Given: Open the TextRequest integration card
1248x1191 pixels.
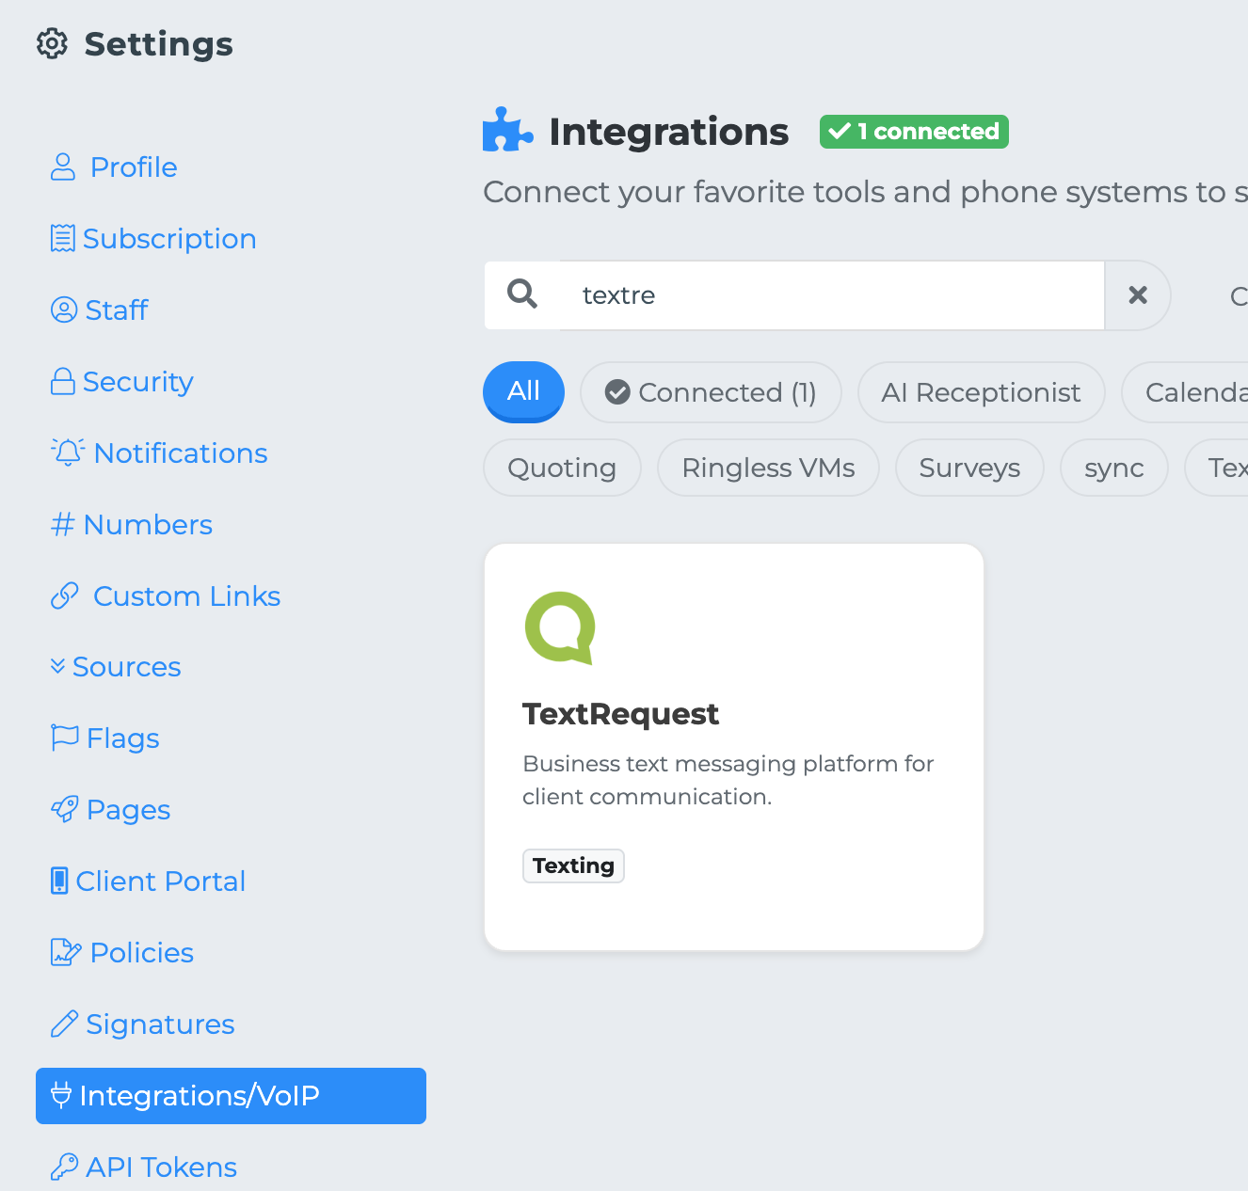Looking at the screenshot, I should (x=733, y=747).
